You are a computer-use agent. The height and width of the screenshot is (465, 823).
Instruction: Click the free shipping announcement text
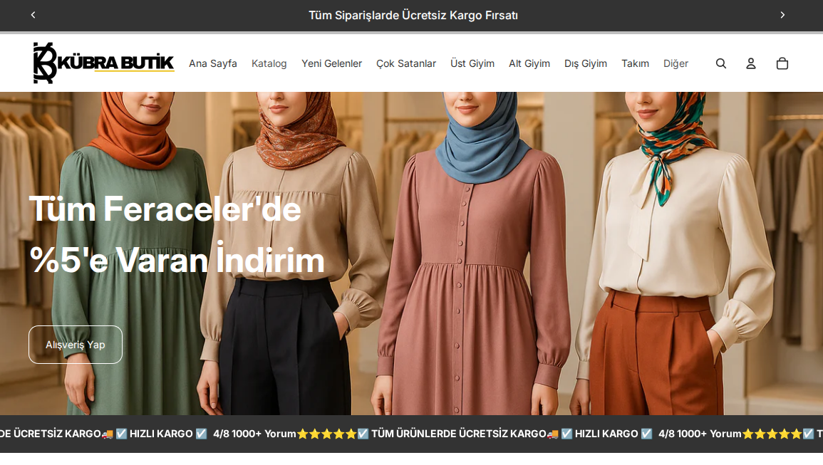coord(413,15)
